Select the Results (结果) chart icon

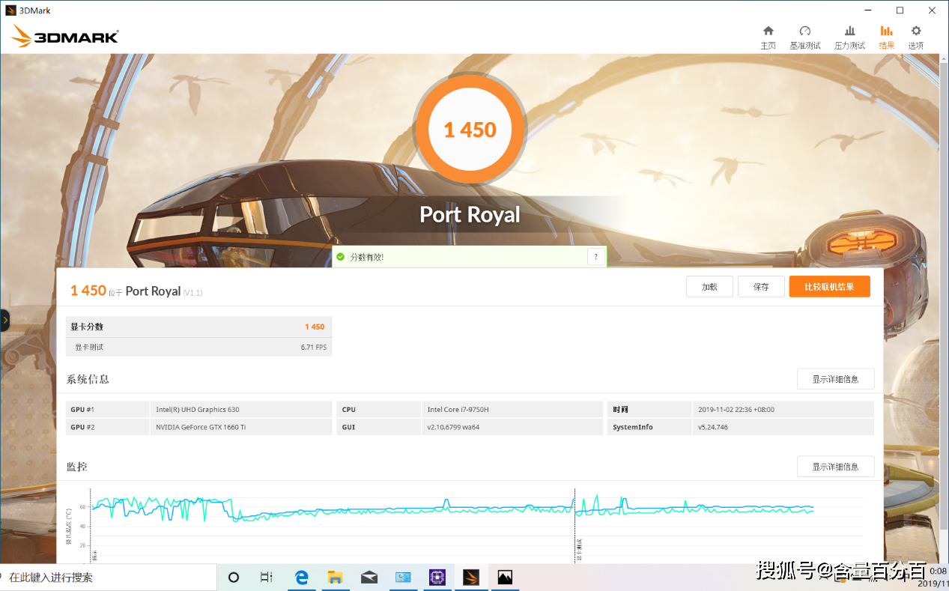point(886,31)
